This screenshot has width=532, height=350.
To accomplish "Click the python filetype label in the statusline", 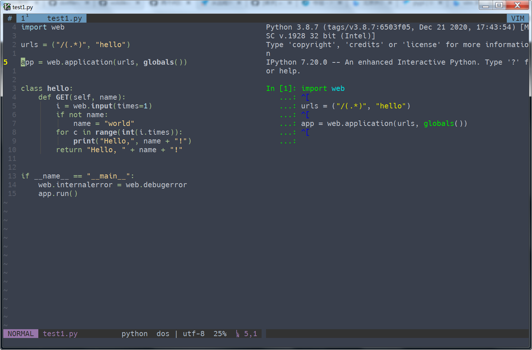I will (x=134, y=333).
